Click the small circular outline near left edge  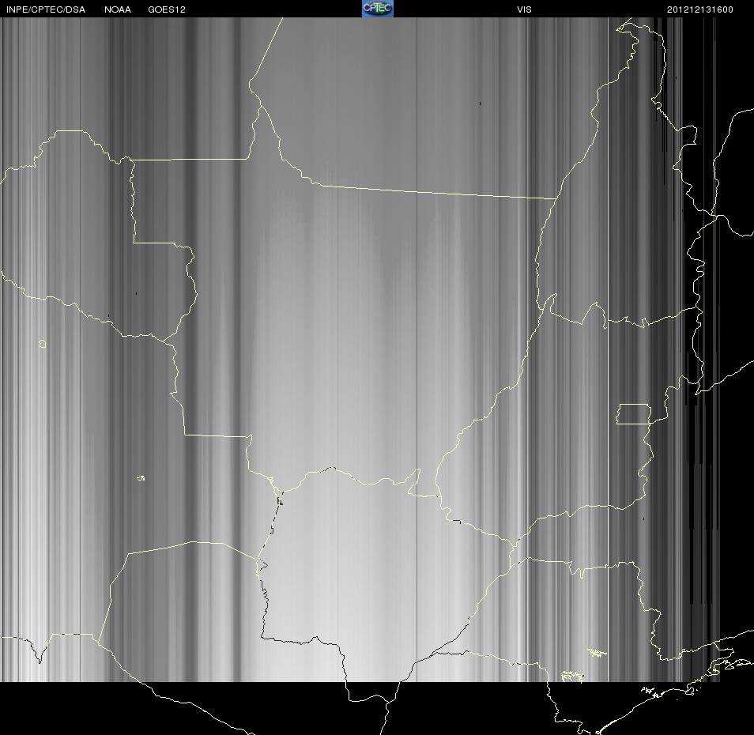(43, 344)
